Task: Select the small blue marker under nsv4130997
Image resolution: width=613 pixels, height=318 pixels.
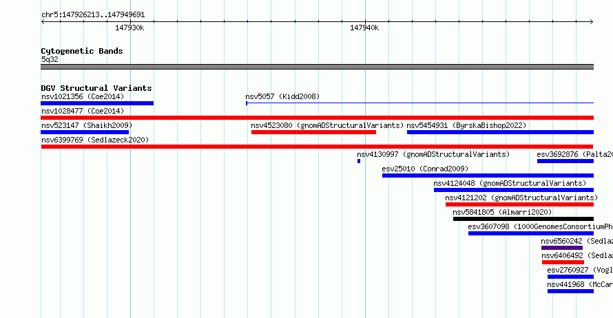Action: [x=359, y=161]
